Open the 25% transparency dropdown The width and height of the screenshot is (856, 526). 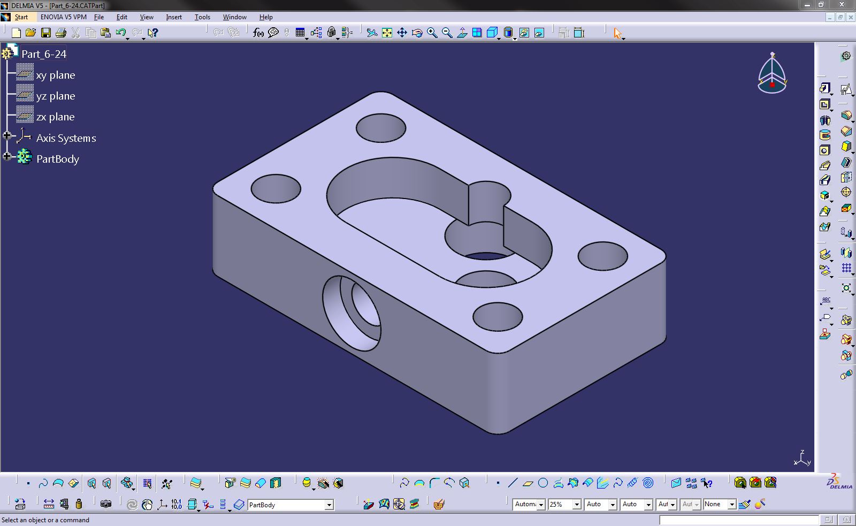tap(577, 505)
